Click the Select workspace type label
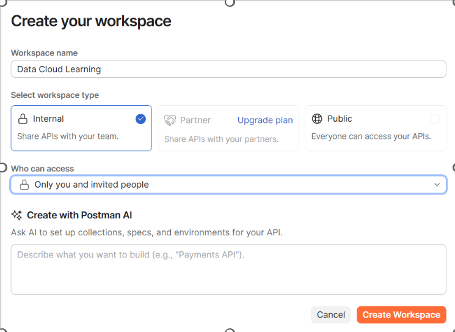Screen dimensions: 455x332 (55, 95)
